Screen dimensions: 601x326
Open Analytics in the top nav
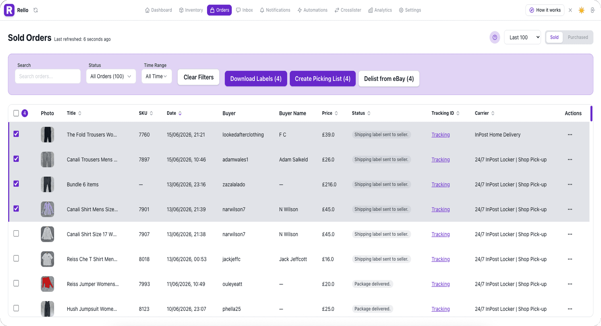(380, 10)
